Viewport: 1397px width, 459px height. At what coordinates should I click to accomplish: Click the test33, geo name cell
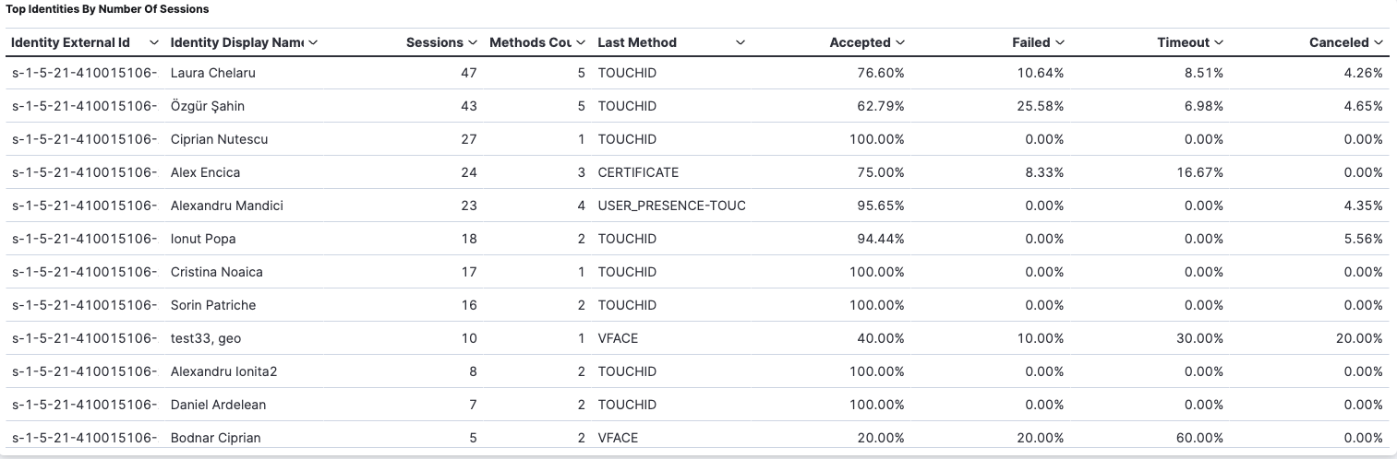[206, 338]
